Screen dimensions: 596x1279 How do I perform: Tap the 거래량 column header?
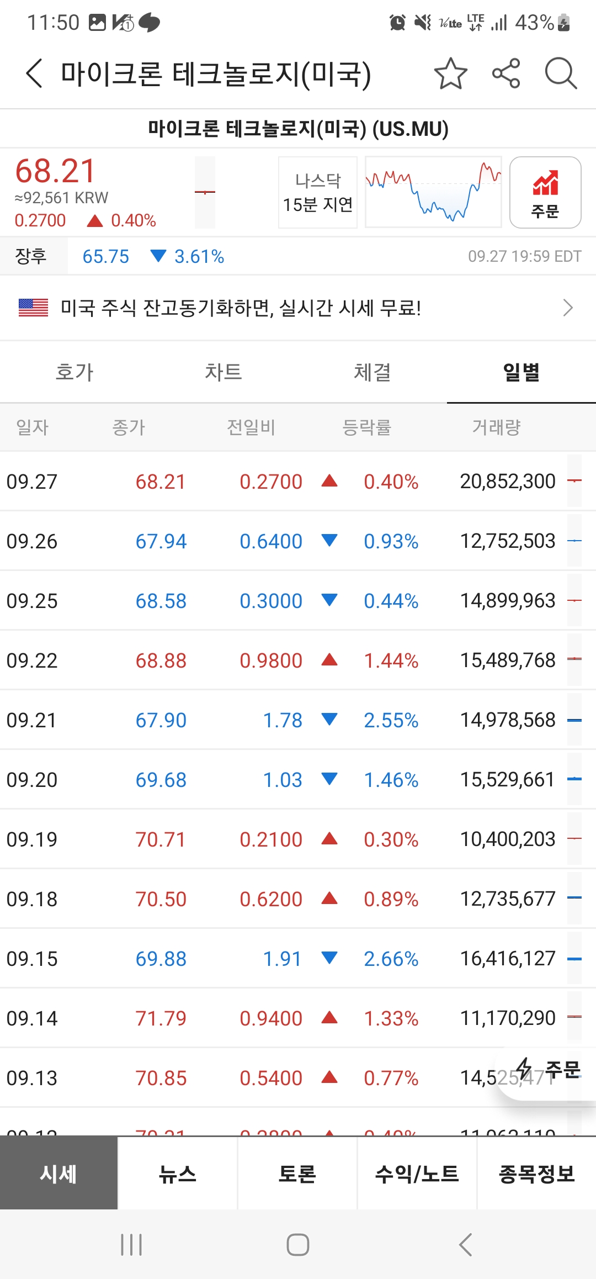click(x=497, y=427)
